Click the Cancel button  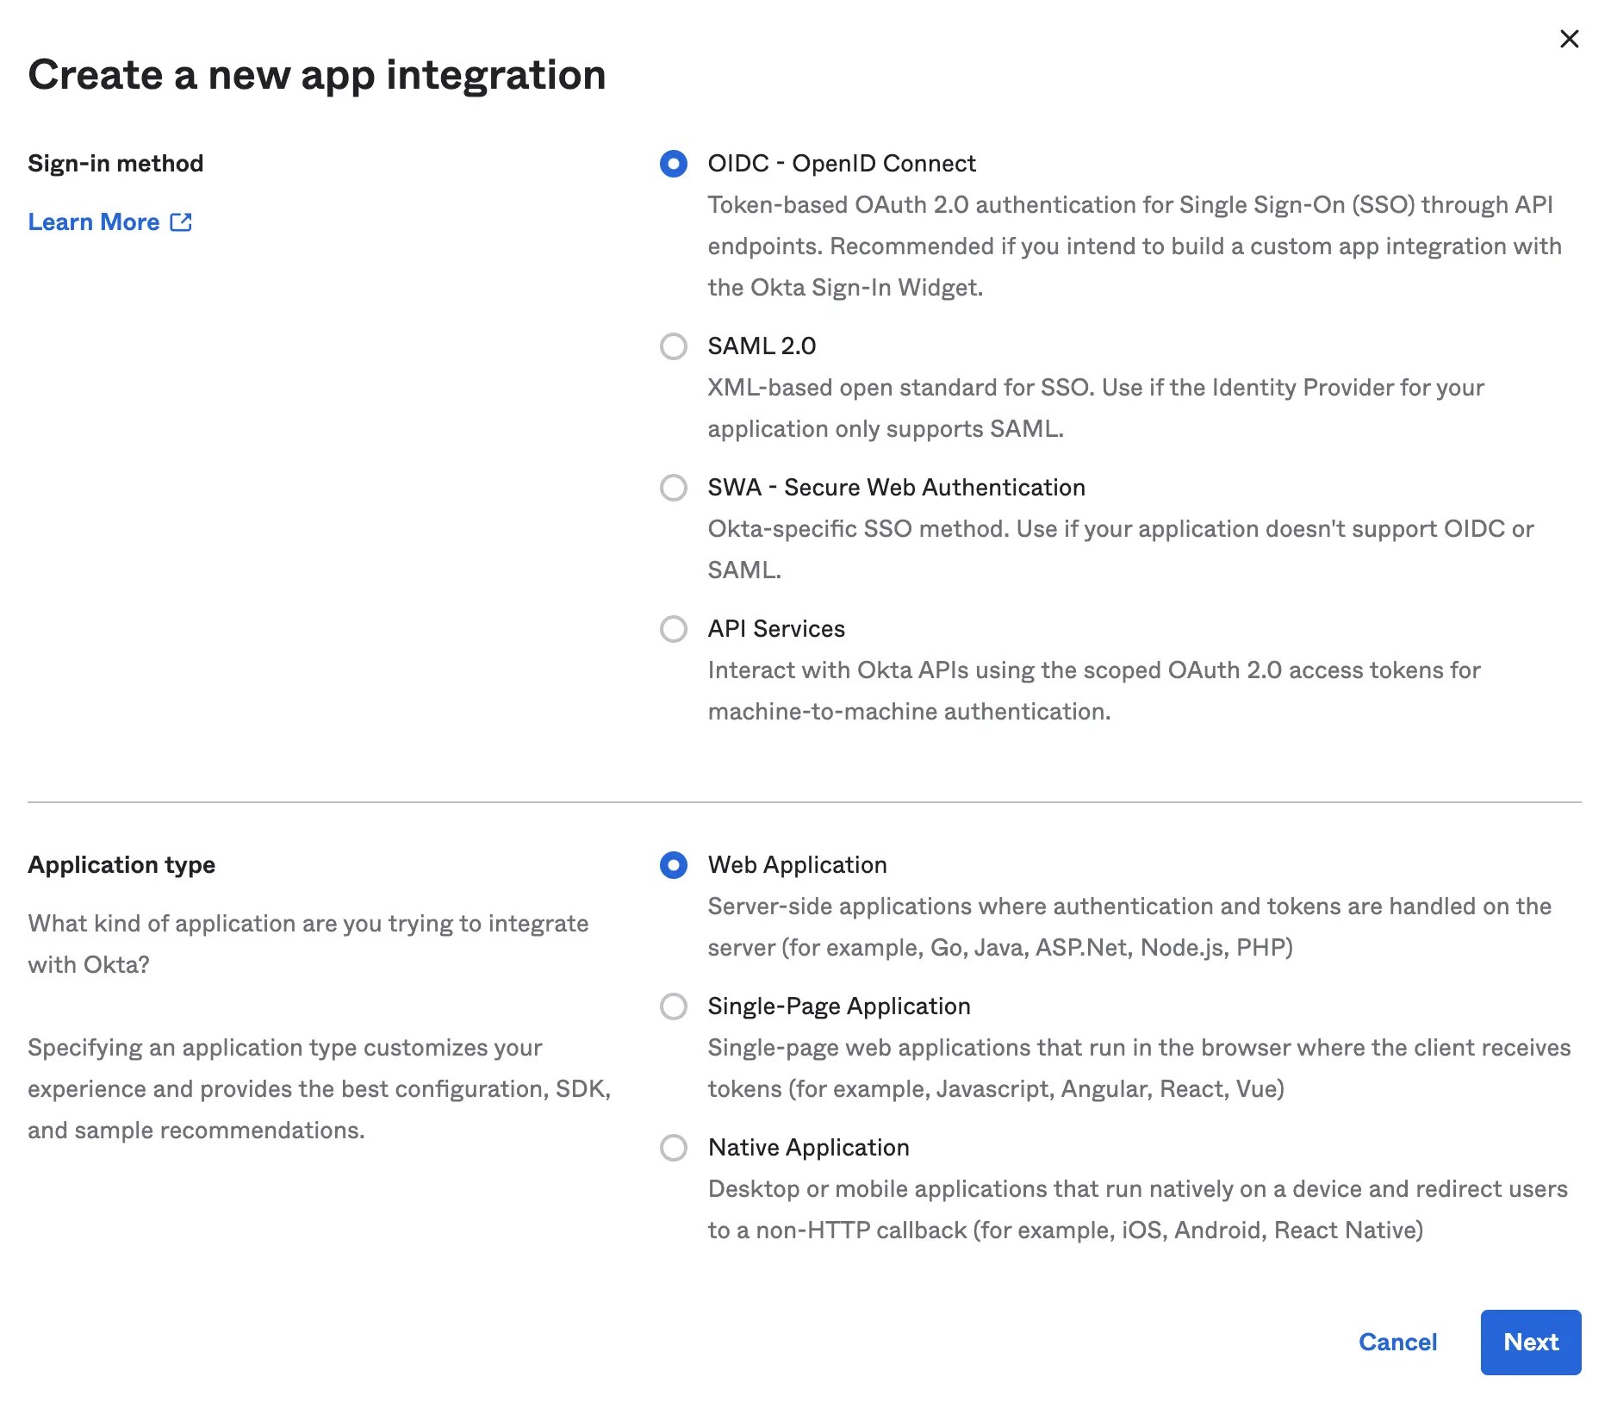(x=1397, y=1343)
